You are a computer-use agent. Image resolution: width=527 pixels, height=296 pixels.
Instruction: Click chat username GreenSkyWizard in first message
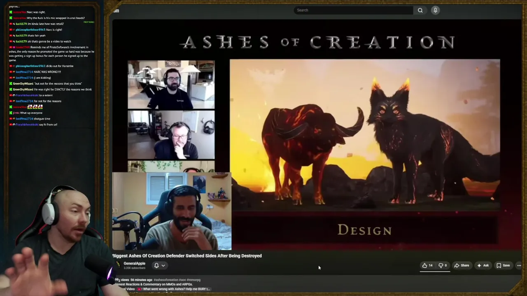tap(23, 84)
